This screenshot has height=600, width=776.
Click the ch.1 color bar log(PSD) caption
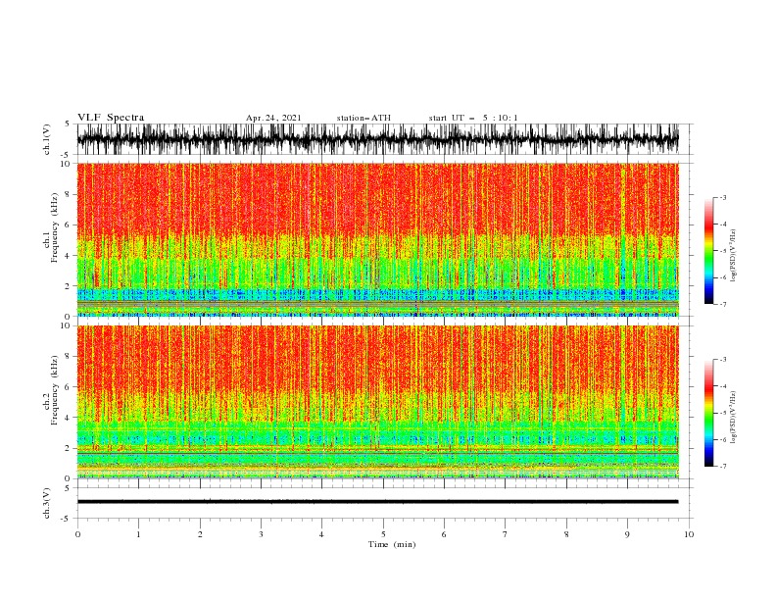[734, 255]
